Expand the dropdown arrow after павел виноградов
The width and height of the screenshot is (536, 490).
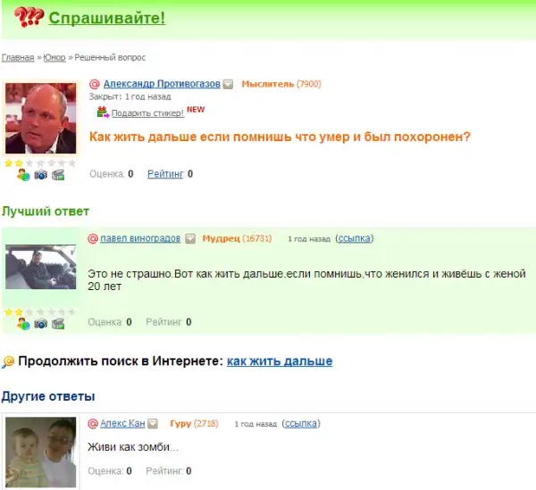[x=190, y=238]
